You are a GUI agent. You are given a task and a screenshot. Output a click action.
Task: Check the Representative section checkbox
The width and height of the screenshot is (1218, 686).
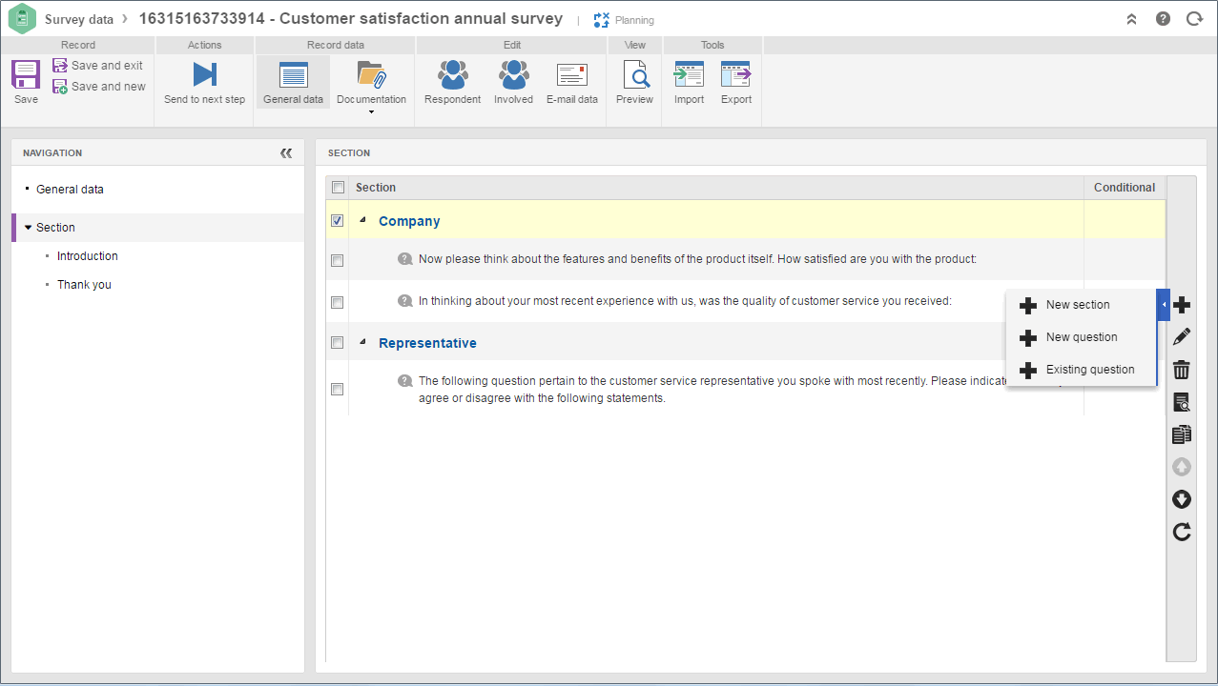pyautogui.click(x=337, y=342)
